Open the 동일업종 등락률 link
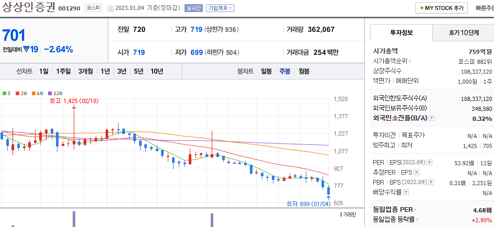The height and width of the screenshot is (227, 494). tap(396, 220)
